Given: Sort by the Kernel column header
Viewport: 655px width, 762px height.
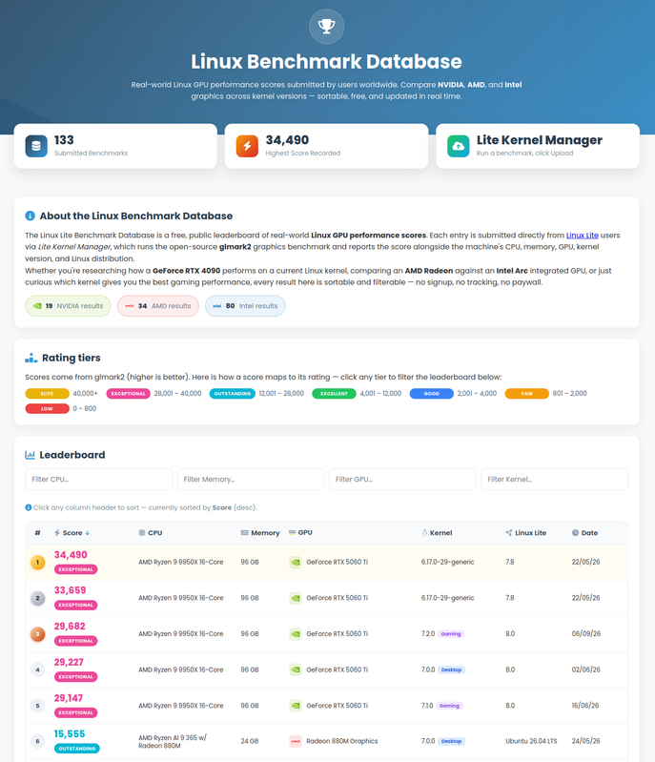Looking at the screenshot, I should point(437,533).
